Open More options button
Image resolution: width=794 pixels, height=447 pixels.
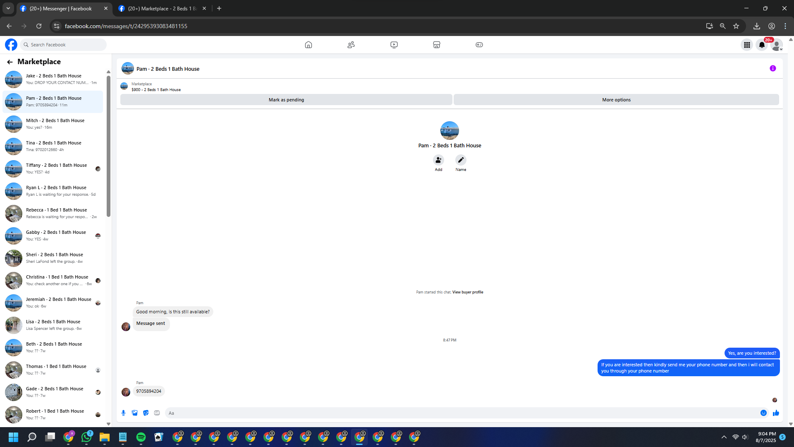pos(616,100)
